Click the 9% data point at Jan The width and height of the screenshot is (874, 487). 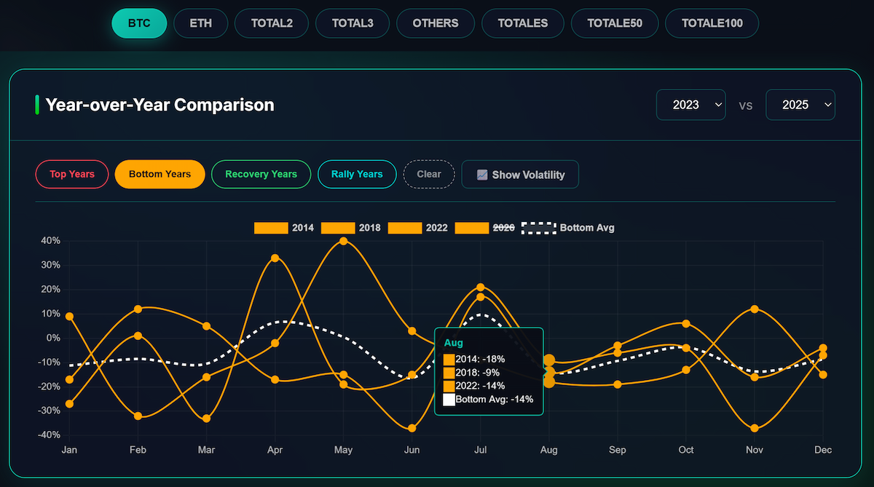69,316
